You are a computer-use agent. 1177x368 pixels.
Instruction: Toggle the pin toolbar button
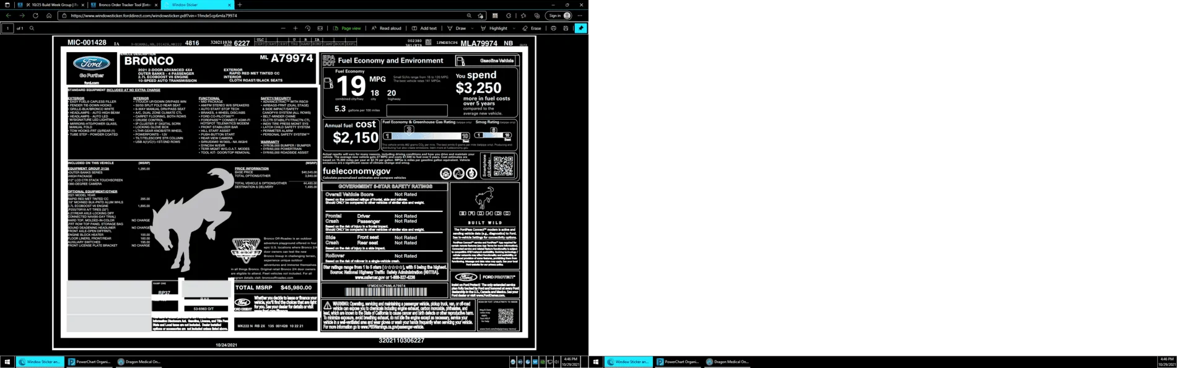coord(580,28)
